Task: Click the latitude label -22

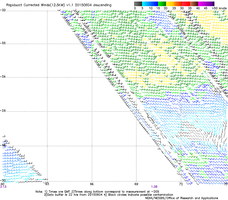Action: point(3,43)
